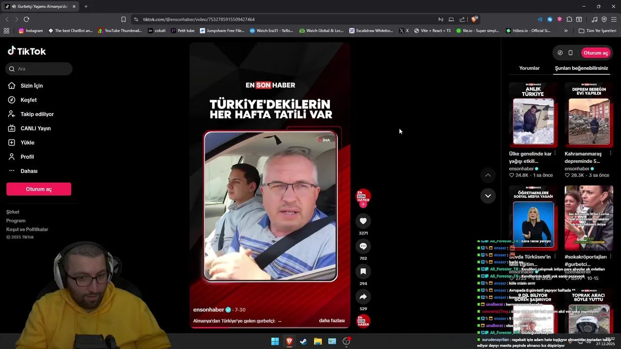Go to previous video with up chevron
This screenshot has width=621, height=349.
click(x=488, y=175)
